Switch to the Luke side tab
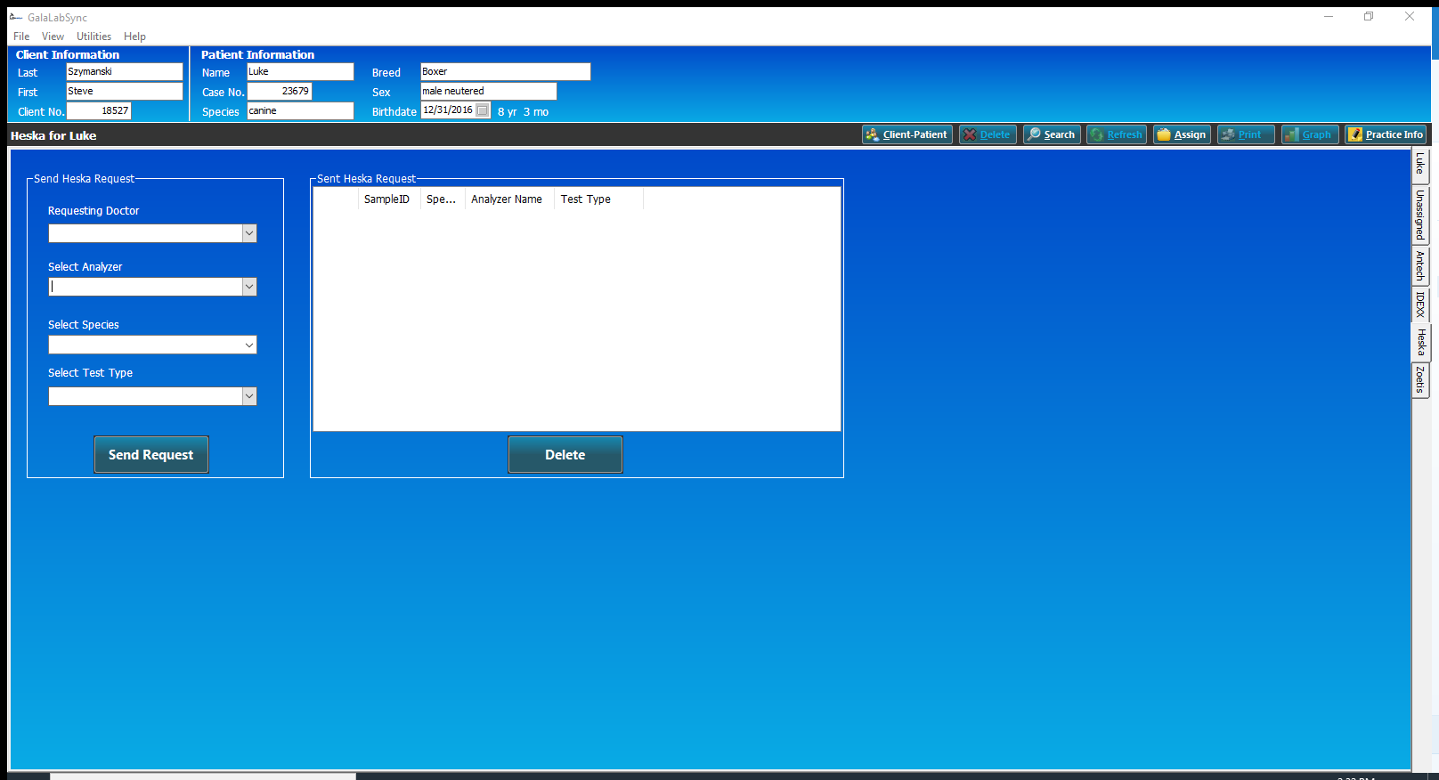 coord(1420,165)
